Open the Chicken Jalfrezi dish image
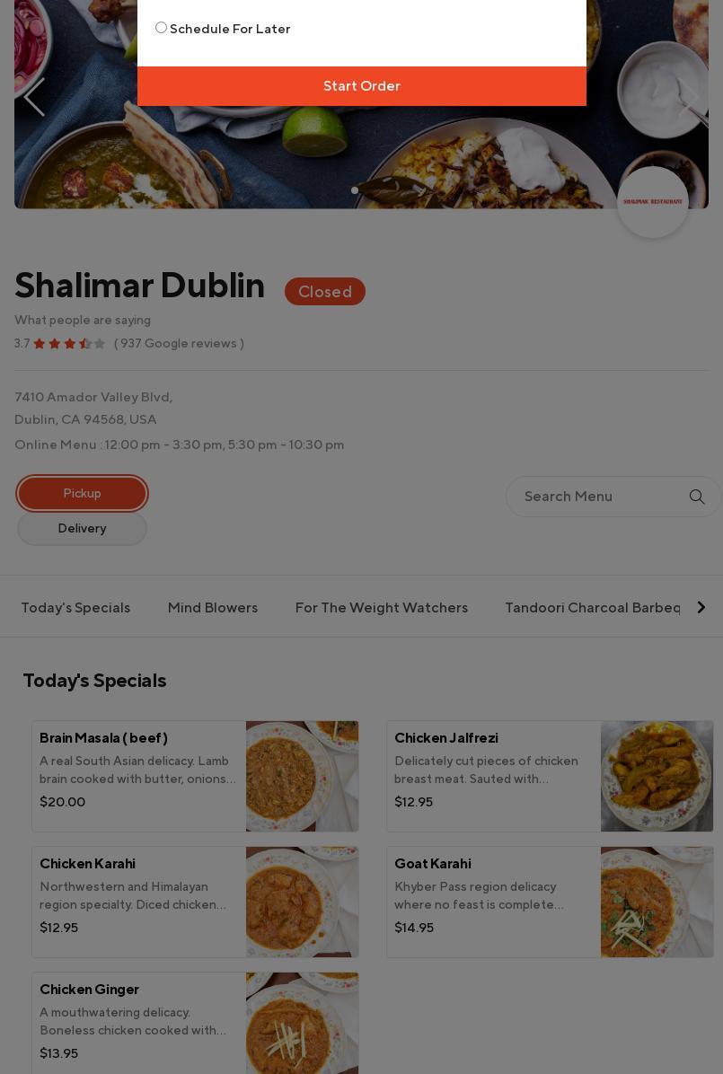This screenshot has width=723, height=1074. [x=657, y=776]
